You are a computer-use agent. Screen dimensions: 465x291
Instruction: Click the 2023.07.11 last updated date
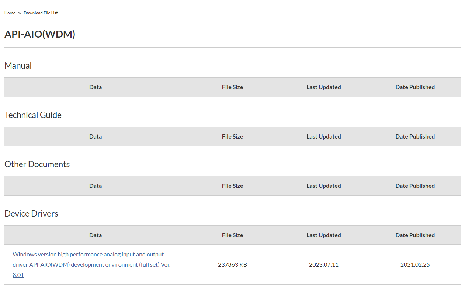click(323, 264)
